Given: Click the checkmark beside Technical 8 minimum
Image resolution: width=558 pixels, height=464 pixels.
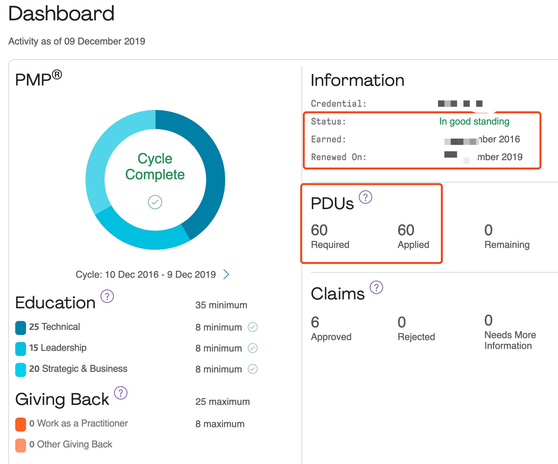Looking at the screenshot, I should click(253, 327).
